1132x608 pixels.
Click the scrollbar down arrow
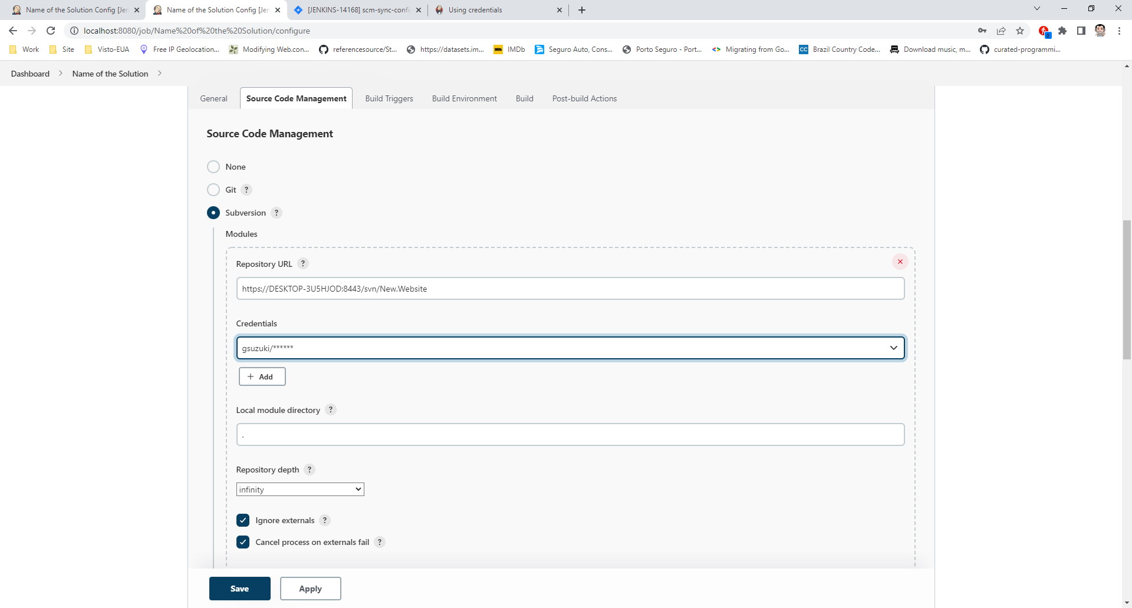click(1127, 603)
